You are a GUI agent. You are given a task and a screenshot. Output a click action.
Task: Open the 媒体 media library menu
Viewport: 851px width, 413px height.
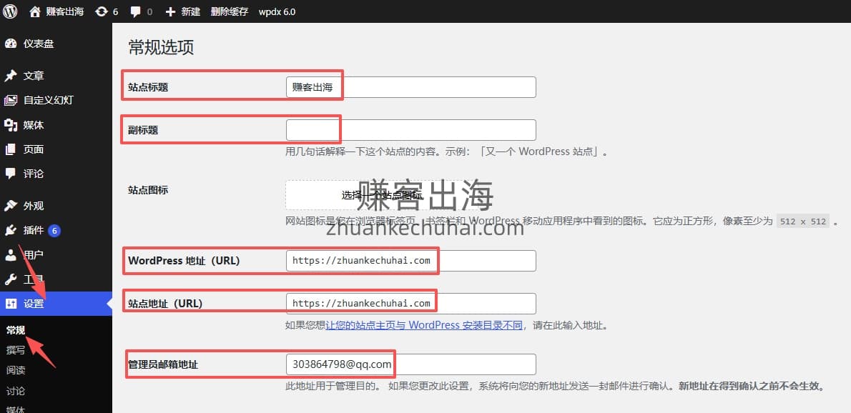click(x=33, y=125)
